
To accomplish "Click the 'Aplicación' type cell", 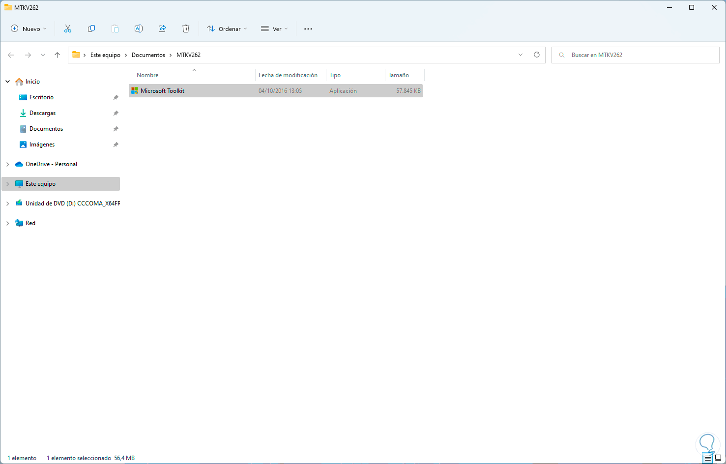I will (x=343, y=91).
